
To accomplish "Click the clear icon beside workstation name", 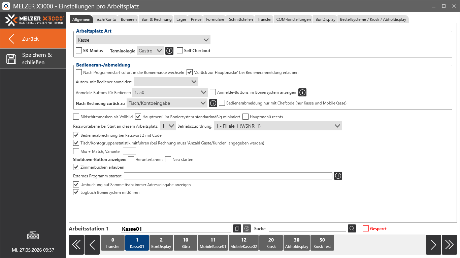I will [247, 228].
